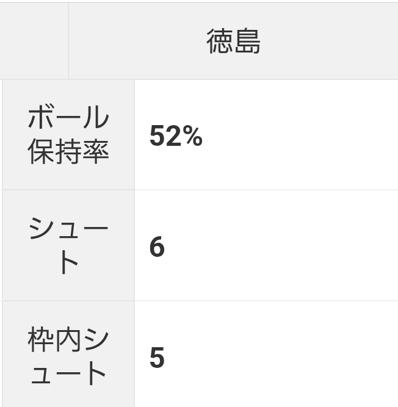The height and width of the screenshot is (407, 398).
Task: Select the shots value 6
Action: tap(157, 247)
